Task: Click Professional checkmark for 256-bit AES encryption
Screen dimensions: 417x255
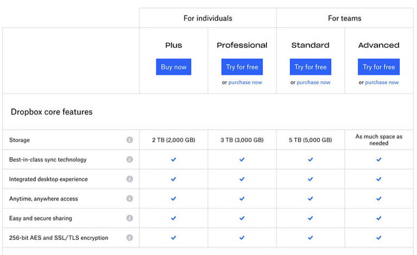Action: click(242, 237)
